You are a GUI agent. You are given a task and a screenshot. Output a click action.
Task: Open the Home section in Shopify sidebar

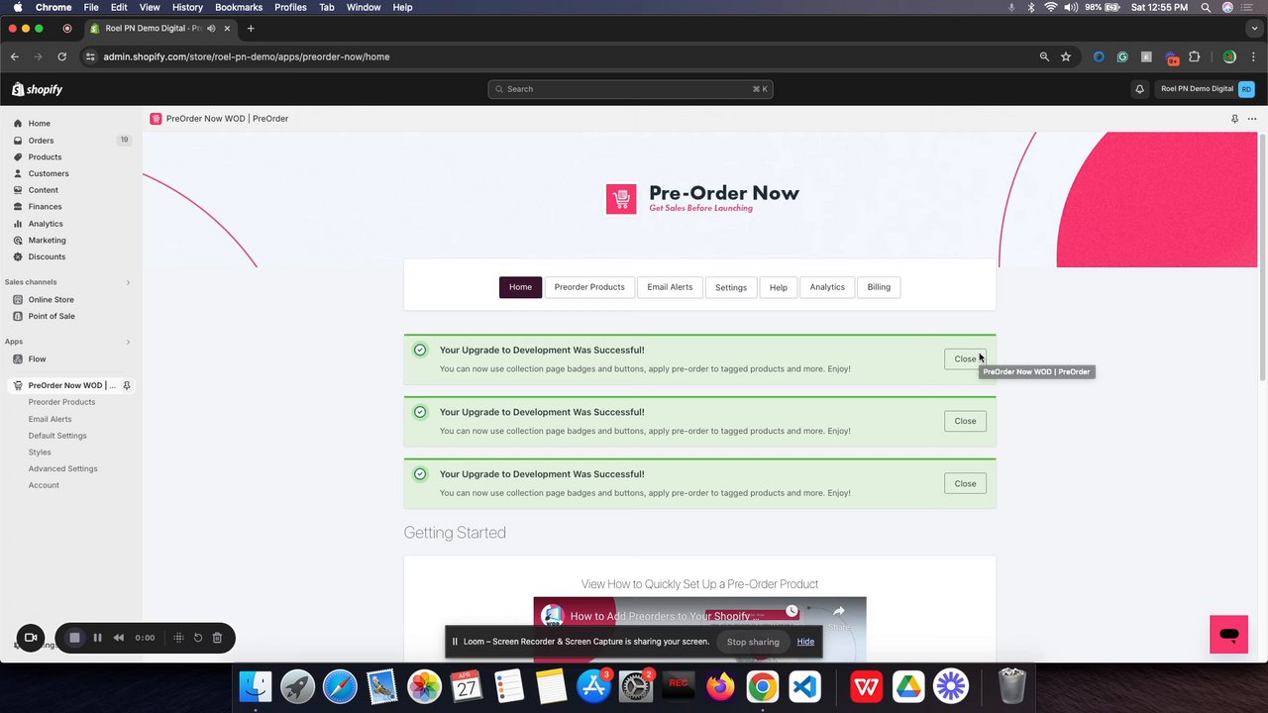pos(39,124)
